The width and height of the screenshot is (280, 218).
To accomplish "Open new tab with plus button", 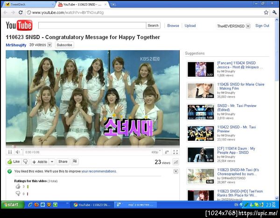I will click(113, 5).
